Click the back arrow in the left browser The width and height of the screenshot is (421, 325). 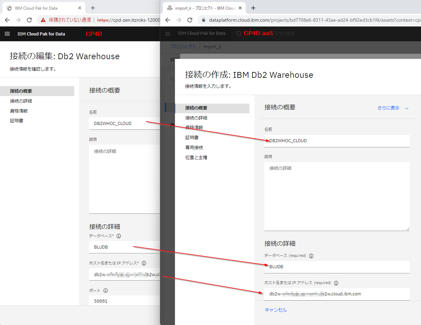coord(7,20)
